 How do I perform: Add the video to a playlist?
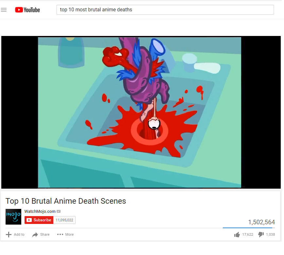[15, 234]
